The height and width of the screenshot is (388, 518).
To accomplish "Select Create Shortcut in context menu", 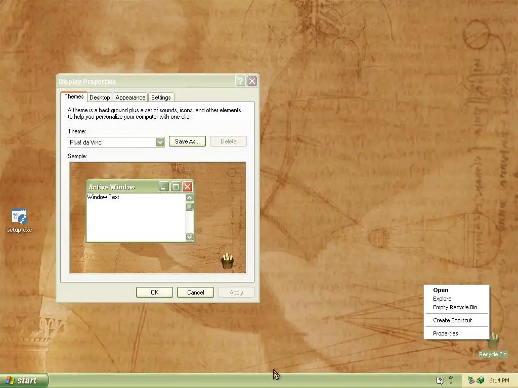I will (x=457, y=320).
